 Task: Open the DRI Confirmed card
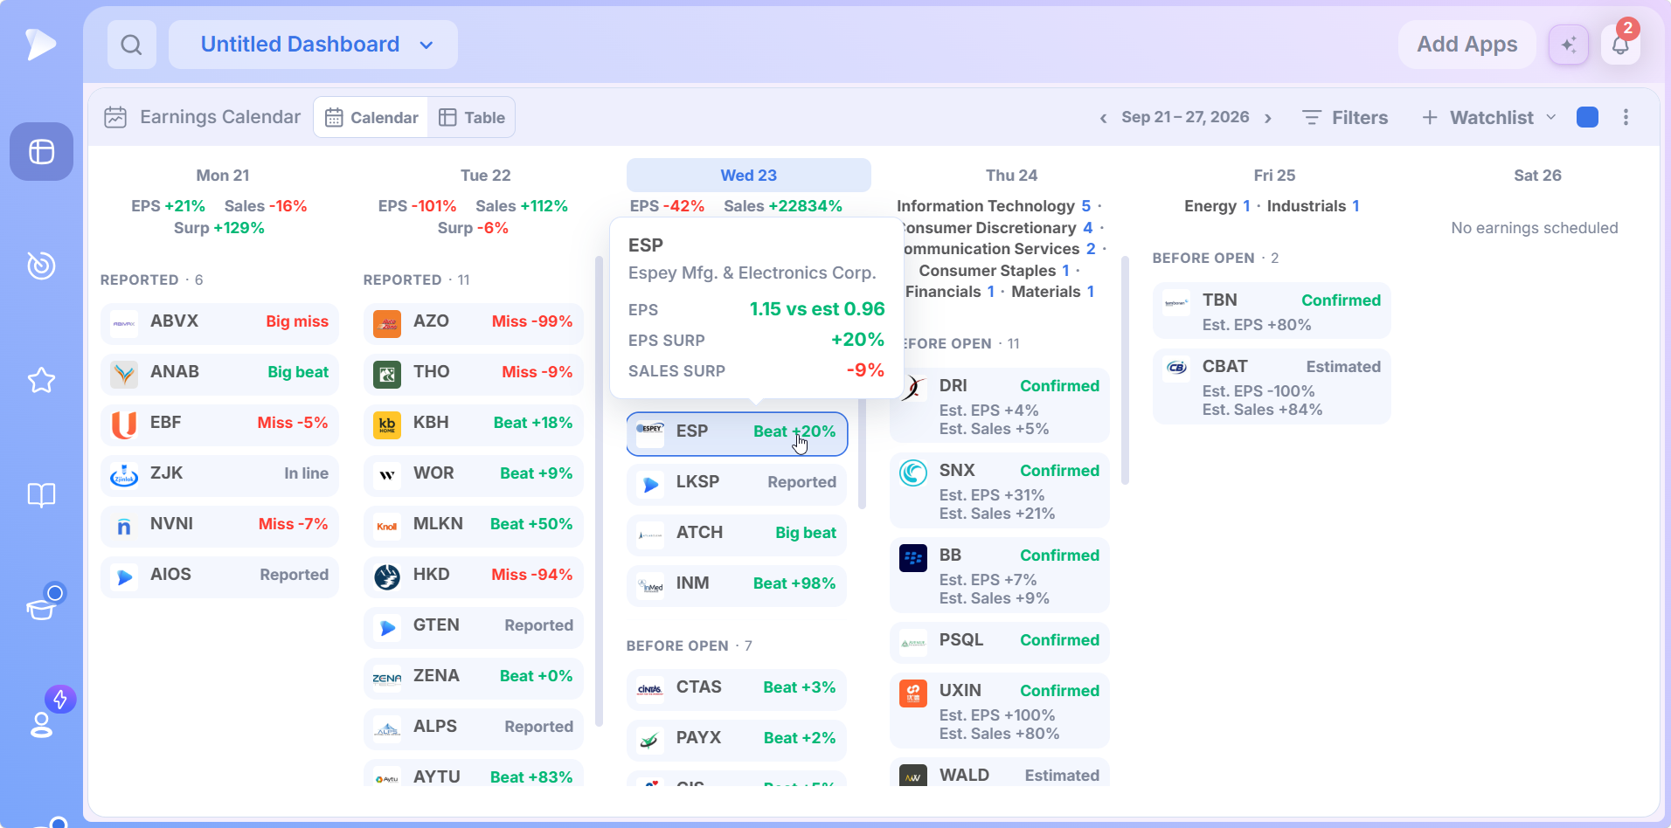[x=1000, y=405]
